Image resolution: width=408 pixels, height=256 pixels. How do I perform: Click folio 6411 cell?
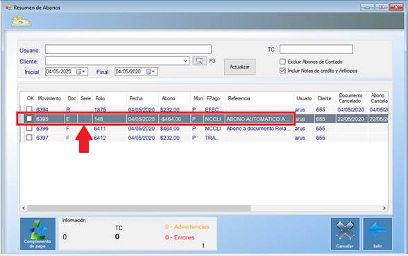click(100, 129)
